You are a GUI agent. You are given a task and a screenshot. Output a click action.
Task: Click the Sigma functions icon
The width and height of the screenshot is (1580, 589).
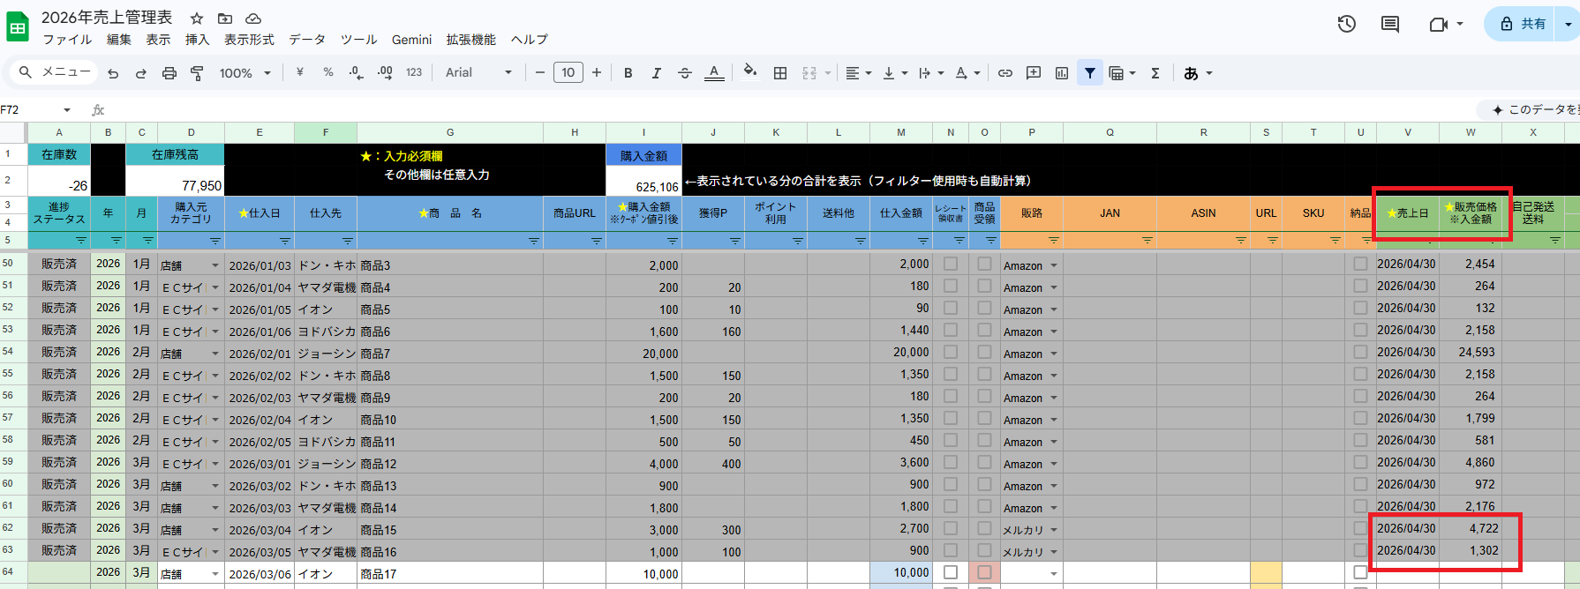(1155, 73)
